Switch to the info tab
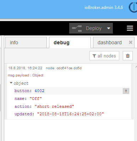This screenshot has width=137, height=141. click(26, 42)
